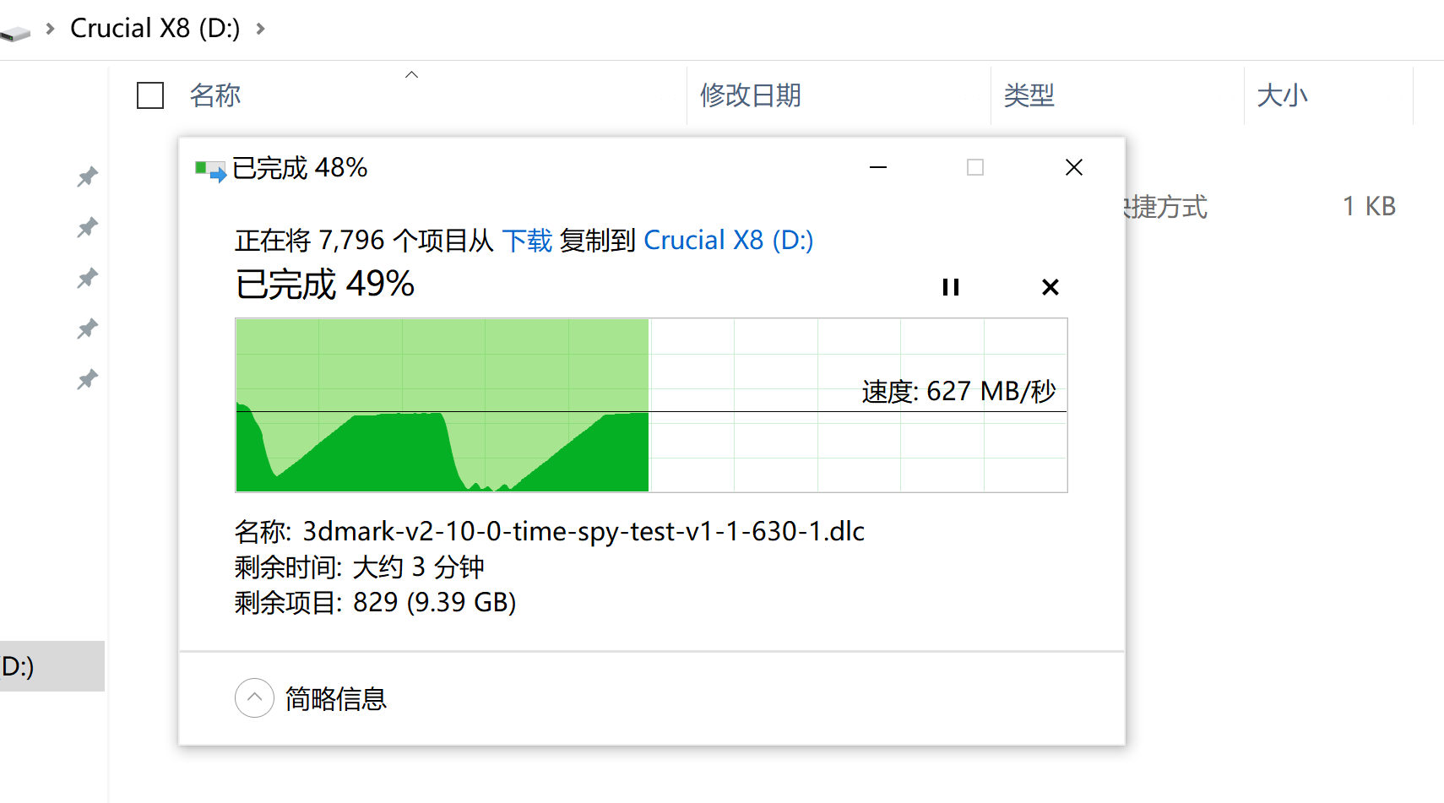The width and height of the screenshot is (1444, 803).
Task: Sort files by the 名称 column
Action: coord(215,95)
